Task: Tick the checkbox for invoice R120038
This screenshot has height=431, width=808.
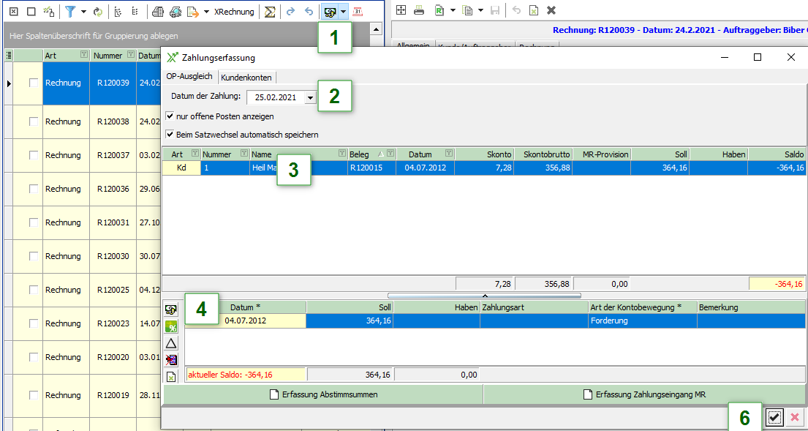Action: click(x=34, y=121)
